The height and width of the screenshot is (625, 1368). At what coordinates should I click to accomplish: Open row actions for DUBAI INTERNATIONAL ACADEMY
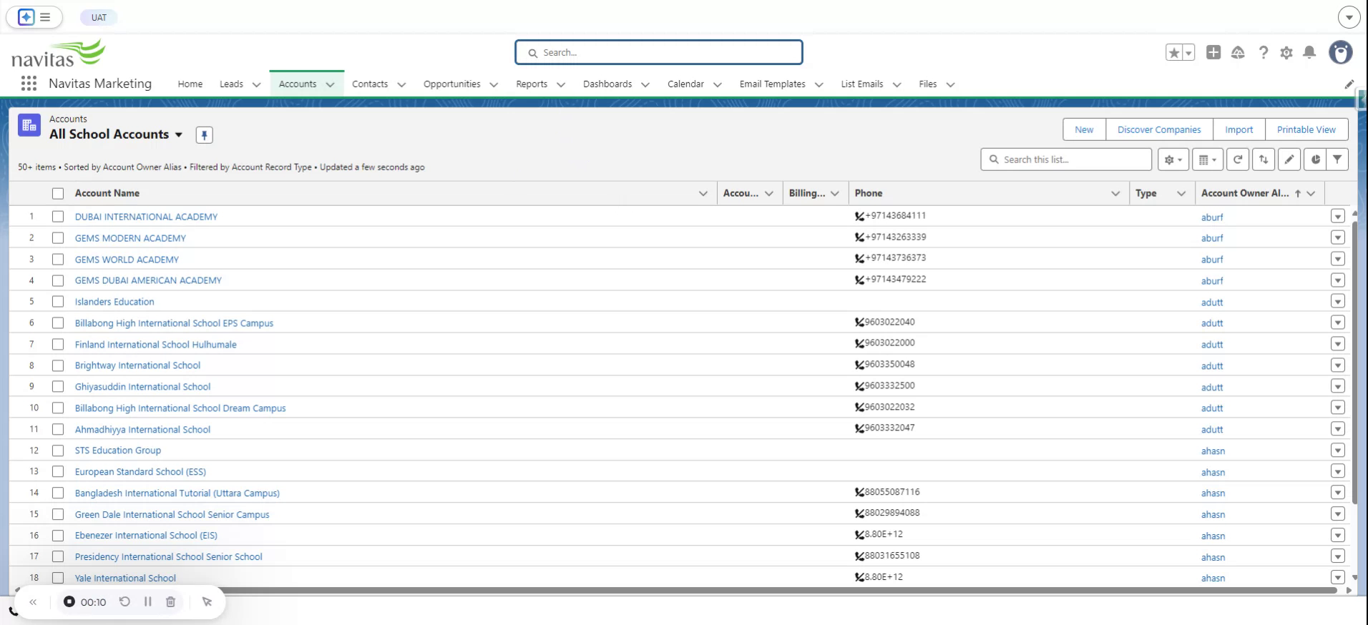1338,216
